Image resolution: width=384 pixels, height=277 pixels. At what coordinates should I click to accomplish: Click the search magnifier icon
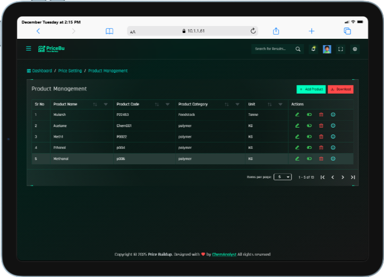point(298,49)
